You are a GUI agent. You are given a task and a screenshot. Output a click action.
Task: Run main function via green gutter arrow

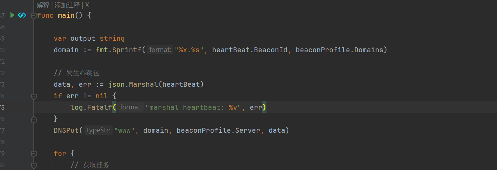(x=13, y=15)
